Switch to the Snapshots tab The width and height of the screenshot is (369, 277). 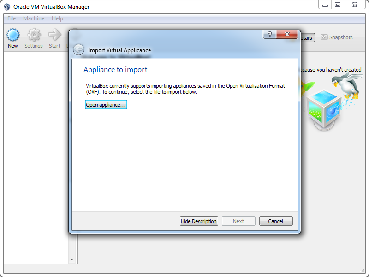337,37
